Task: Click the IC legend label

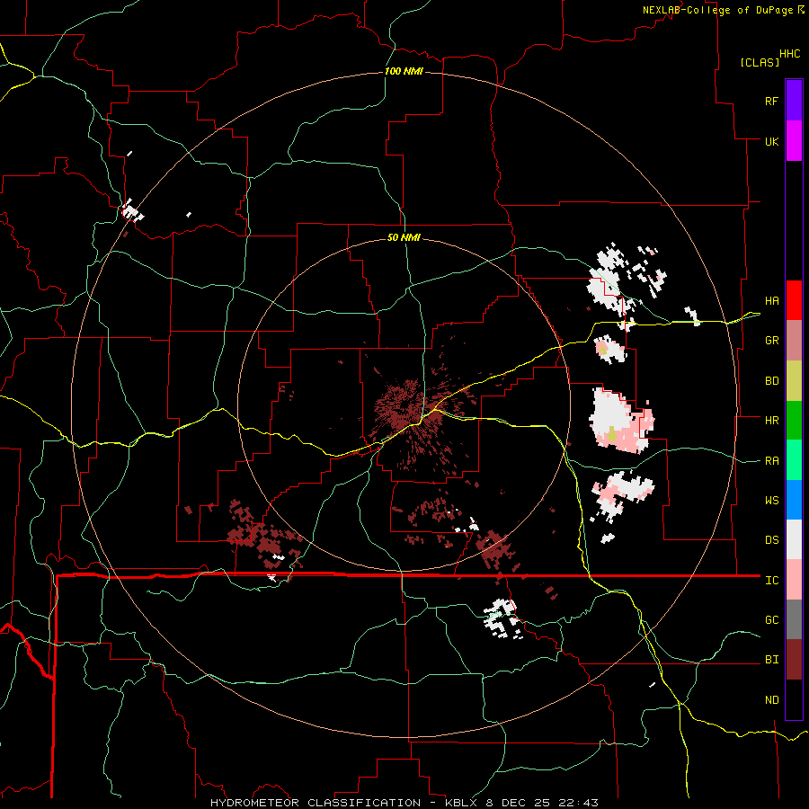Action: tap(771, 581)
